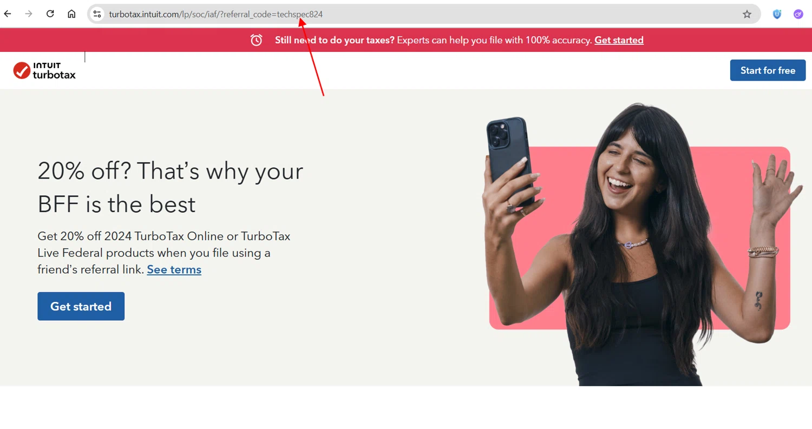This screenshot has width=812, height=429.
Task: Click the 'Still need to do your taxes?' text
Action: (335, 40)
